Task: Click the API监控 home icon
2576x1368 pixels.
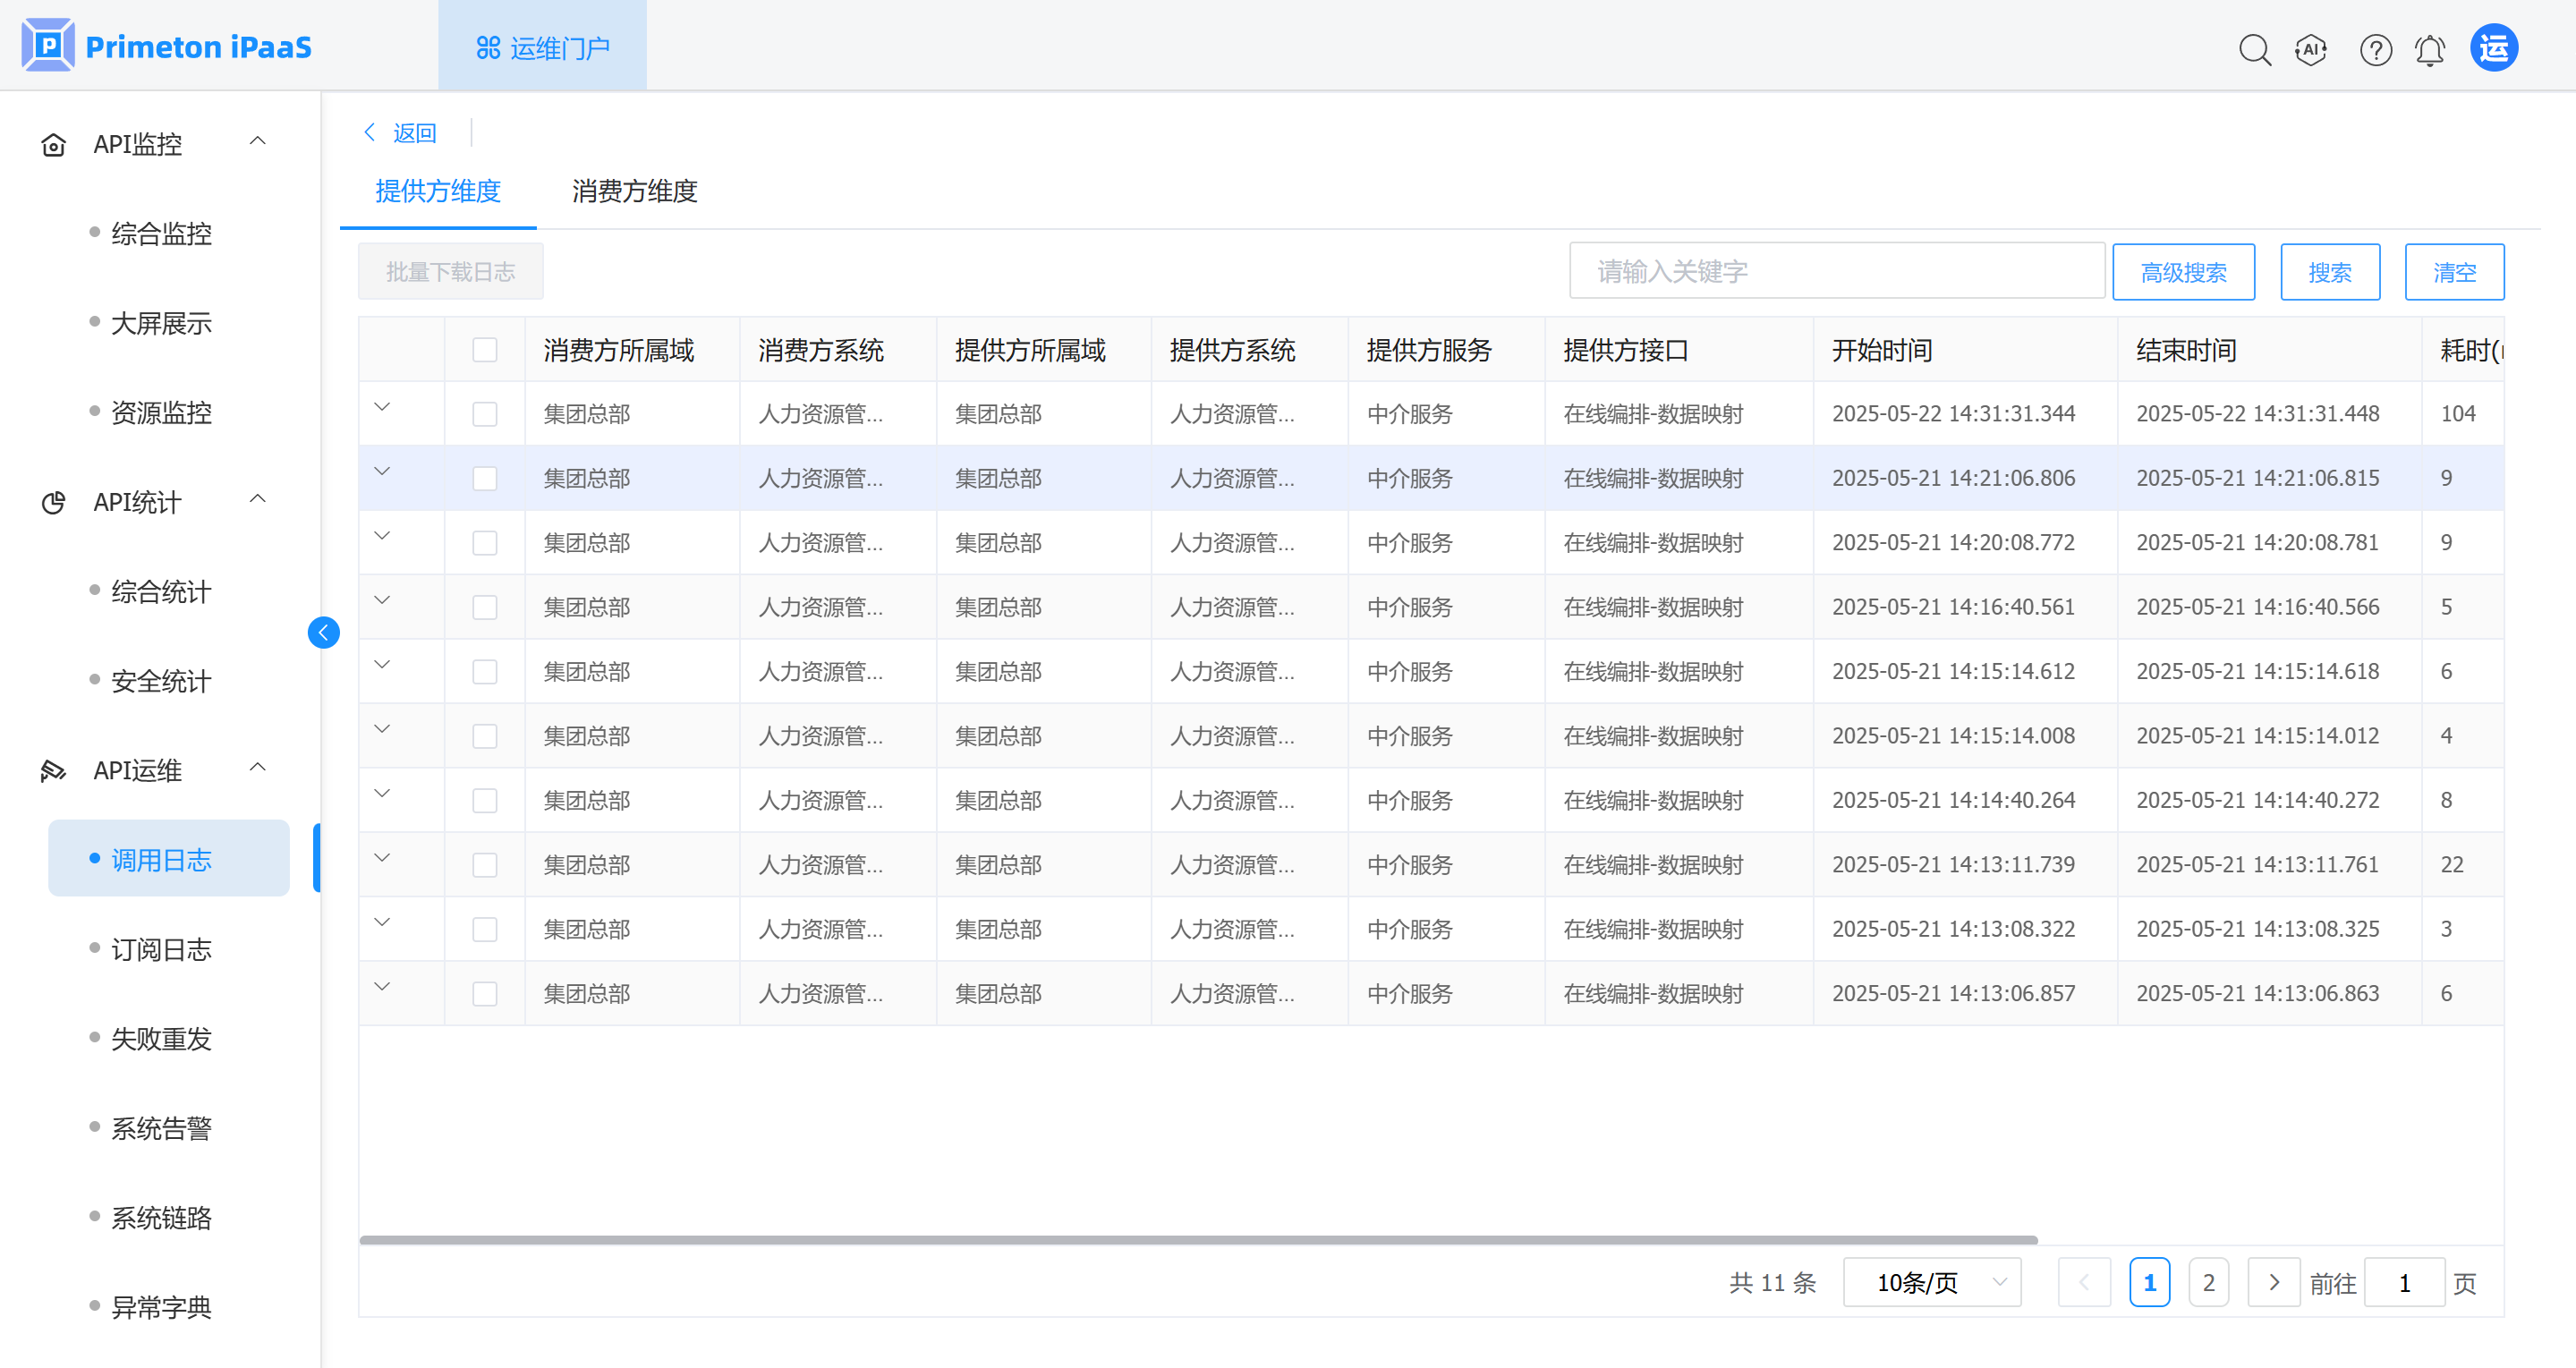Action: click(53, 145)
